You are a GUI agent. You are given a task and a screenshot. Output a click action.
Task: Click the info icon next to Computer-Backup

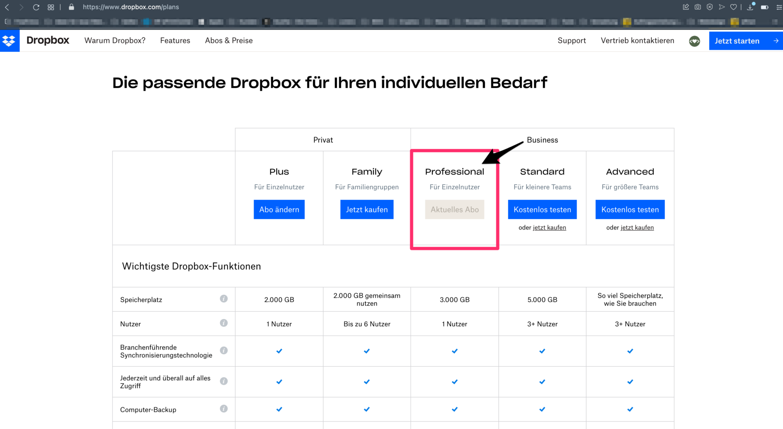coord(223,409)
